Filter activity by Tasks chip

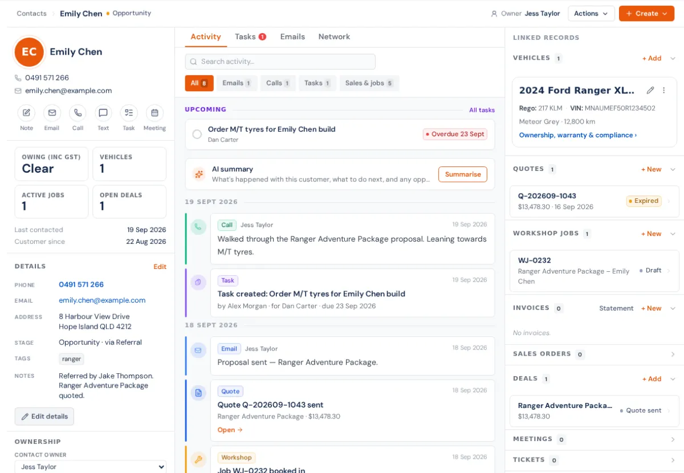(317, 83)
